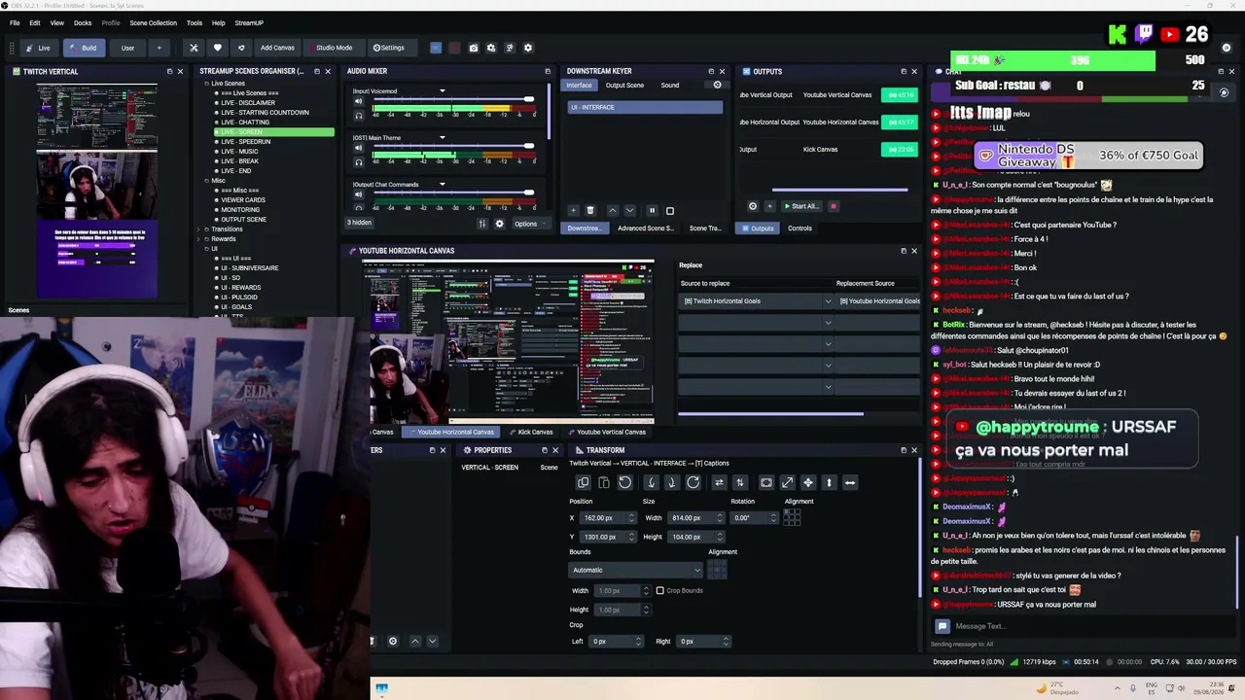
Task: Switch to User mode
Action: (x=127, y=48)
